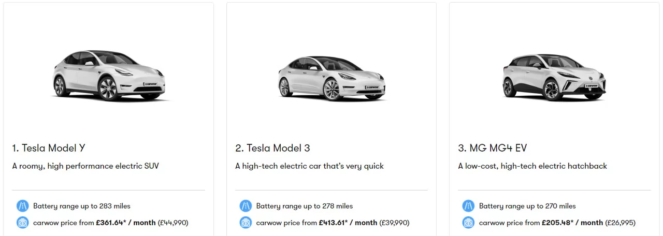Image resolution: width=663 pixels, height=236 pixels.
Task: Open the '1. Tesla Model Y' title
Action: [x=49, y=148]
